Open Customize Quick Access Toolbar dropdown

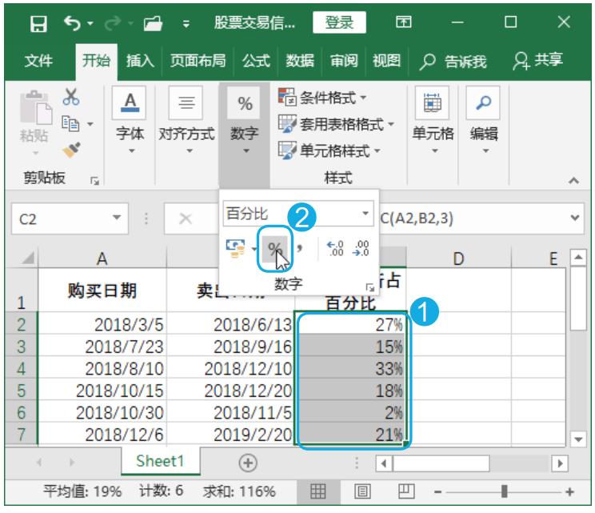click(186, 24)
